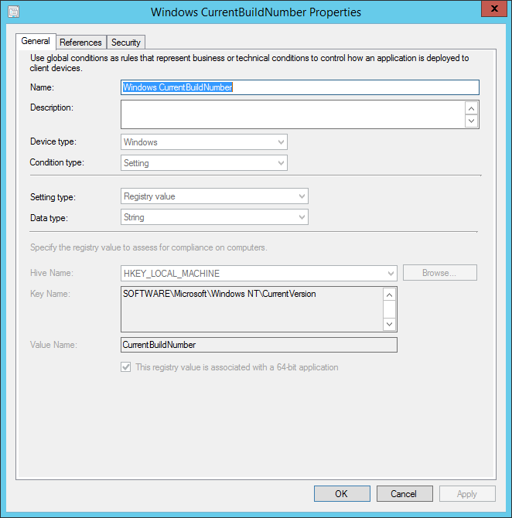This screenshot has width=512, height=518.
Task: Open the Data type dropdown
Action: 215,217
